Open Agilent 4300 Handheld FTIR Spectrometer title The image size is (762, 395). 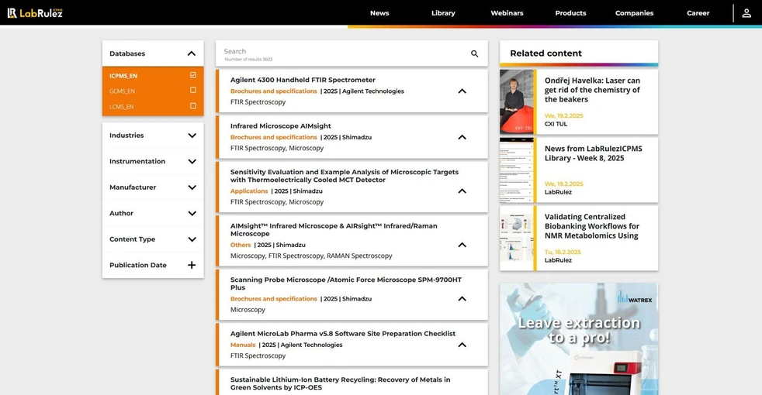pos(303,80)
